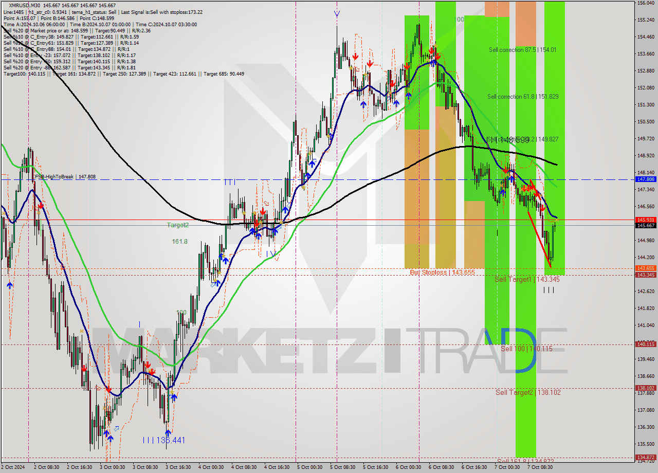Click the 'I I I 136.441' low marker text

pyautogui.click(x=164, y=440)
